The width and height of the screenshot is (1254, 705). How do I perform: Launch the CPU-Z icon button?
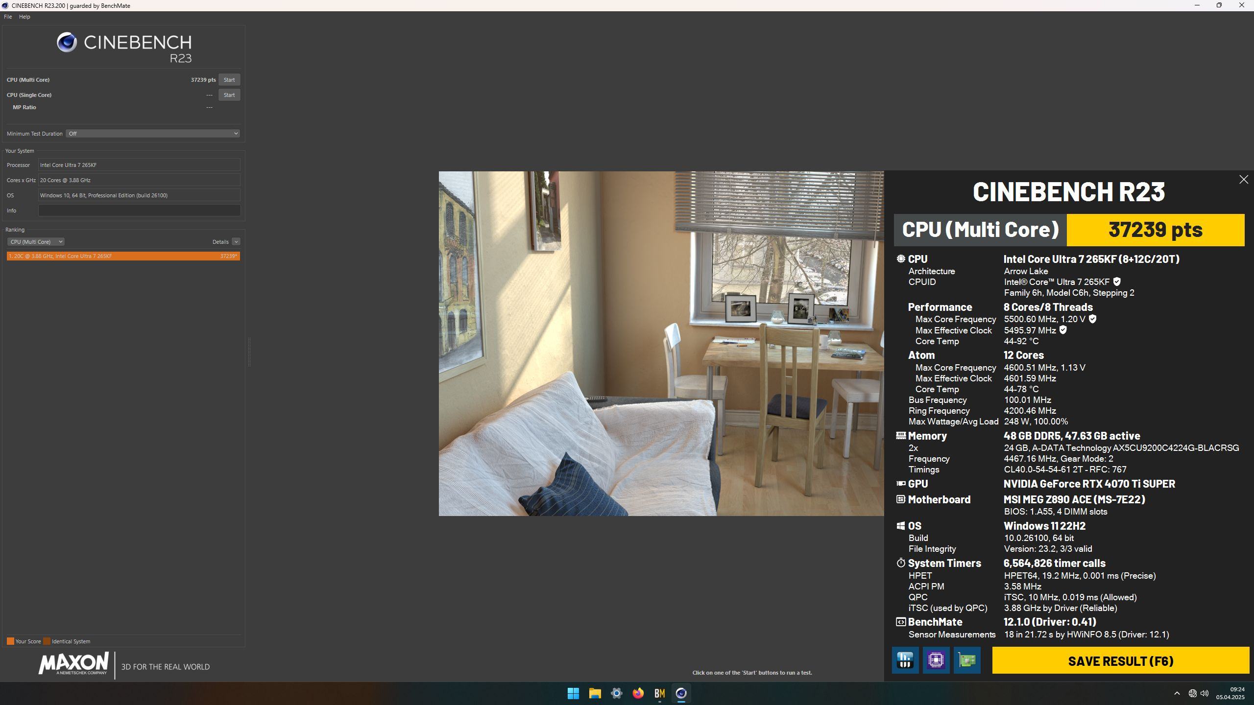tap(936, 660)
